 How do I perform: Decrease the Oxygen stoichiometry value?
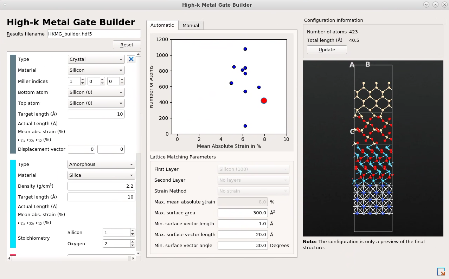[x=133, y=245]
